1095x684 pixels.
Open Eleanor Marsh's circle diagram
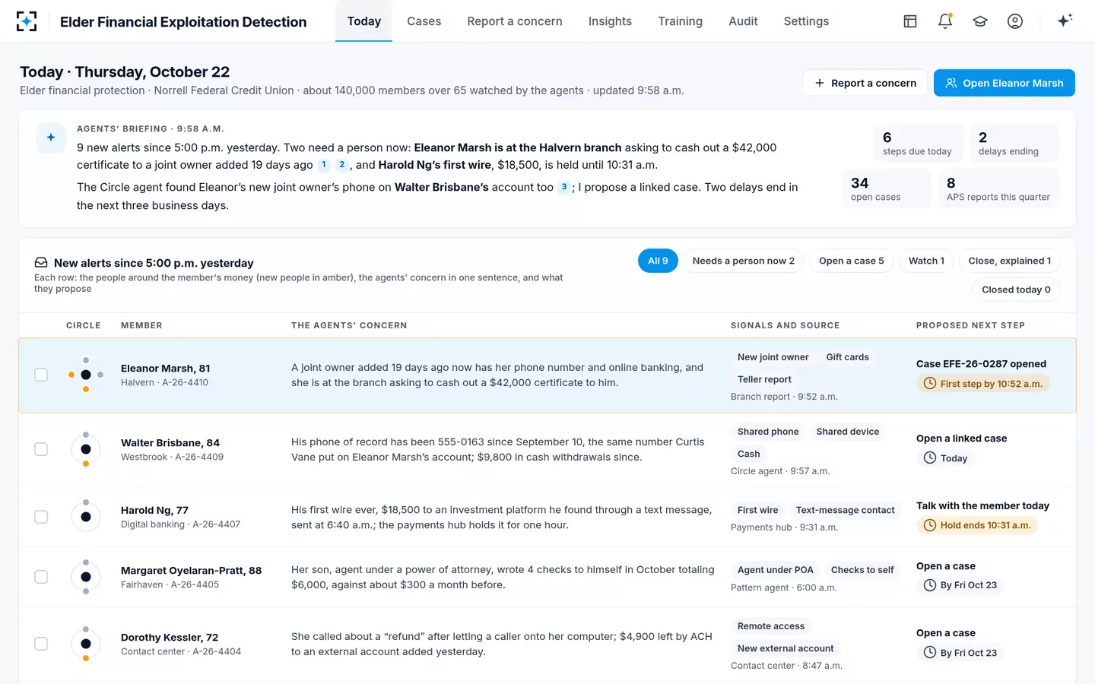pyautogui.click(x=86, y=375)
